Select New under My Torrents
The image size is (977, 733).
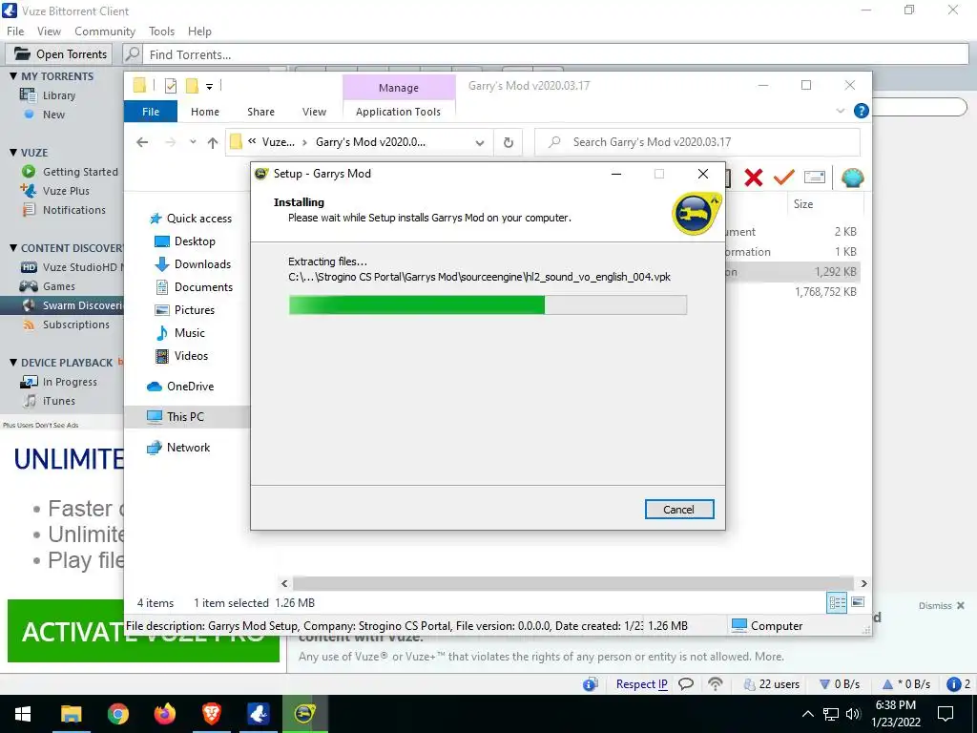53,115
